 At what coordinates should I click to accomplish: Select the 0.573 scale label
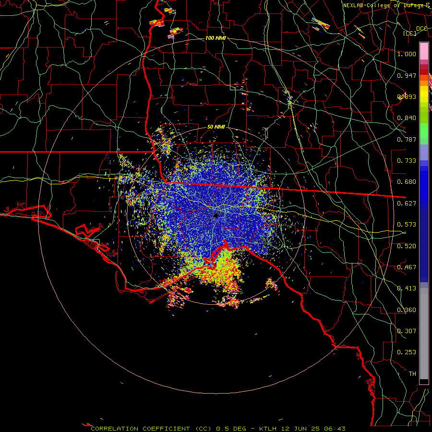pos(407,225)
